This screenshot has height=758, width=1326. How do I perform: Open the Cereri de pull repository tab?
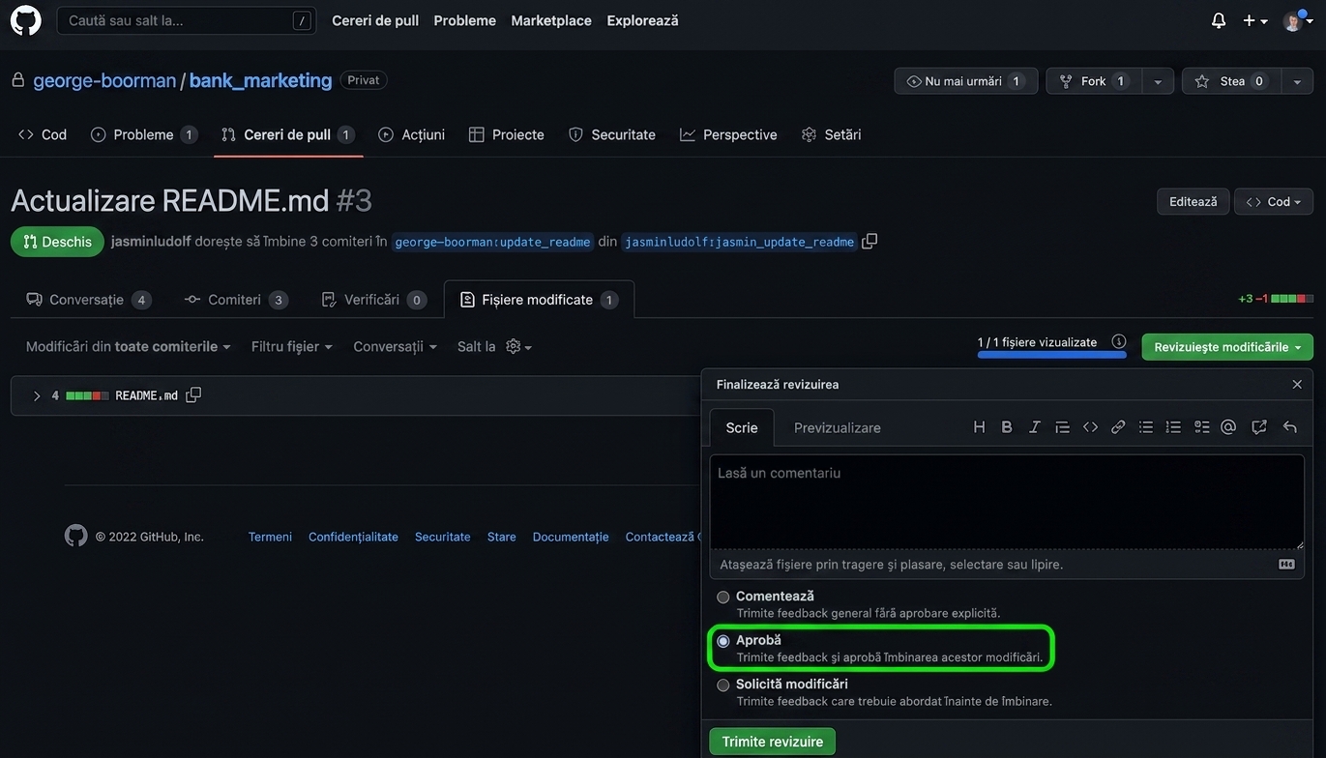click(288, 134)
